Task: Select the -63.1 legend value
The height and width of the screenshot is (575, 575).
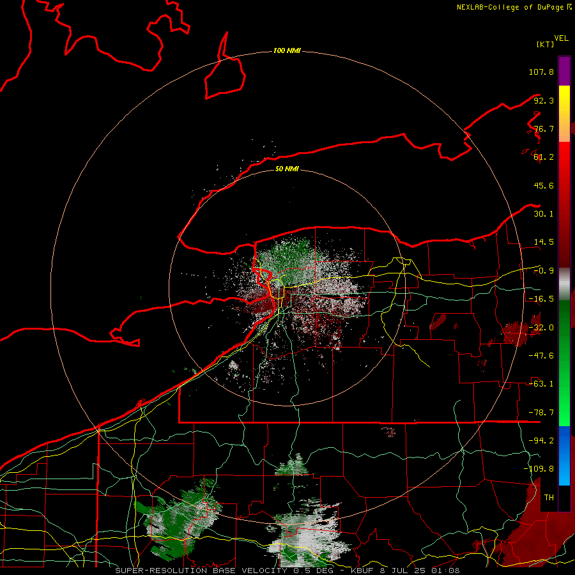Action: (541, 384)
